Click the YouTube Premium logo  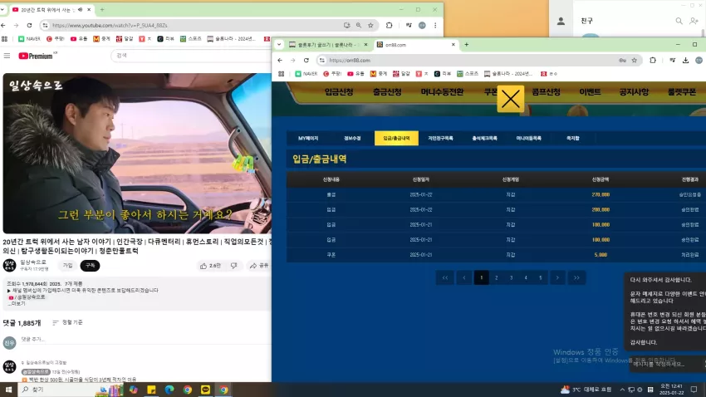coord(38,56)
